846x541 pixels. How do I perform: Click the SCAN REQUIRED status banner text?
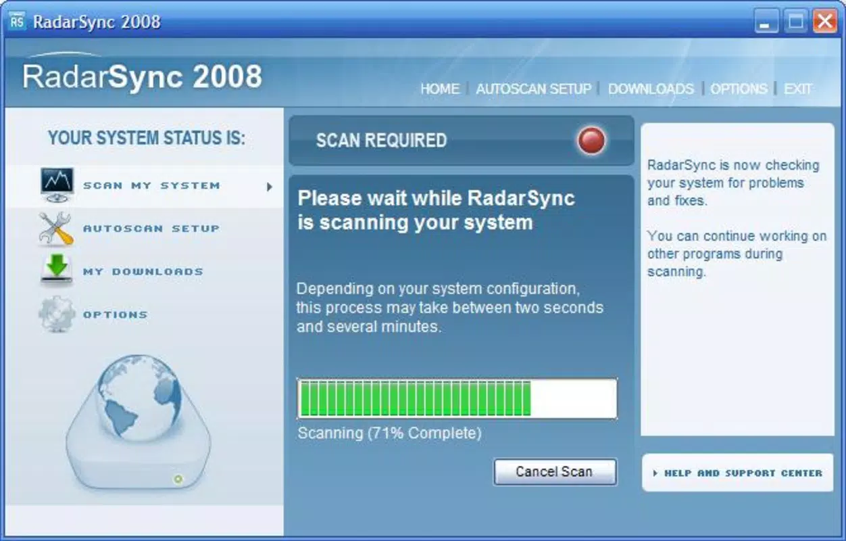[x=382, y=141]
